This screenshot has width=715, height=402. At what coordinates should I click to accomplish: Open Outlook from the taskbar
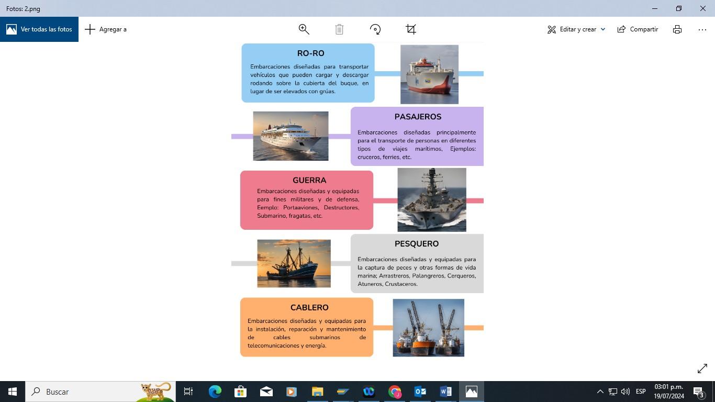pyautogui.click(x=420, y=392)
